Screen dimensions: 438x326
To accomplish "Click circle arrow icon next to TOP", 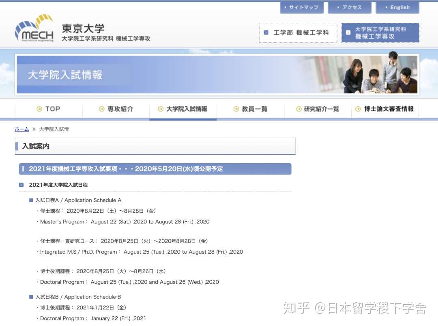I will (39, 109).
